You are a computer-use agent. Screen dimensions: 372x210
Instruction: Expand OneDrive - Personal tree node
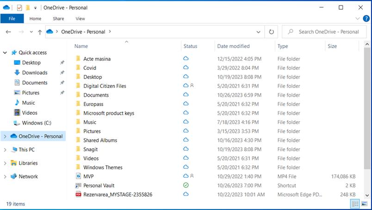(5, 136)
